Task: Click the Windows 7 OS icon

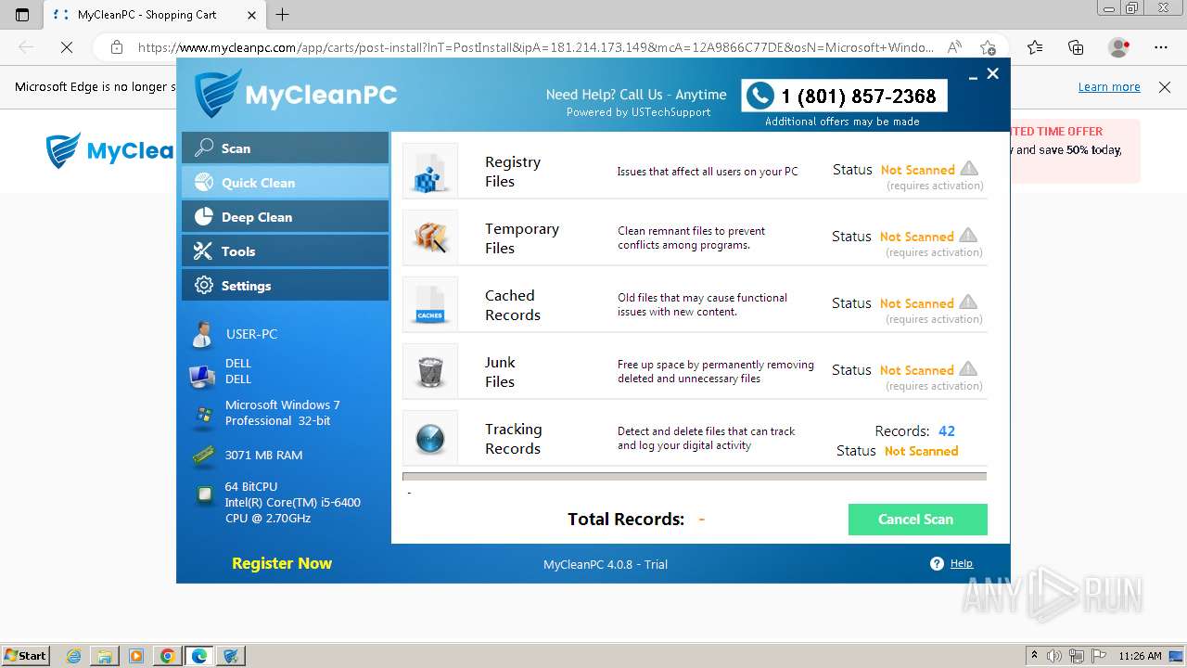Action: point(202,415)
